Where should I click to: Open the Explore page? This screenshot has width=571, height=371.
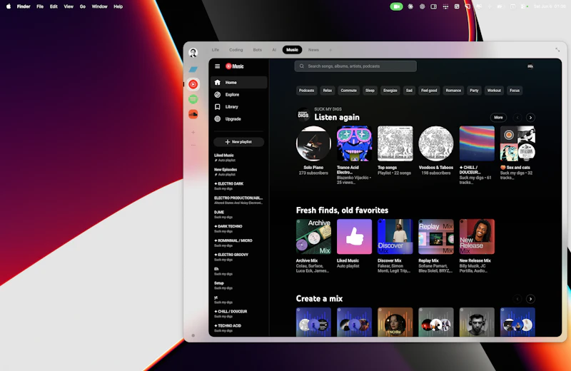tap(239, 95)
